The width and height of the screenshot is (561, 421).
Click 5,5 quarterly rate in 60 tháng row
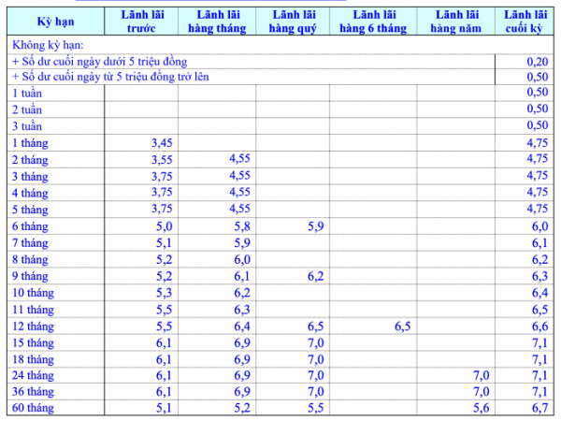(x=316, y=407)
